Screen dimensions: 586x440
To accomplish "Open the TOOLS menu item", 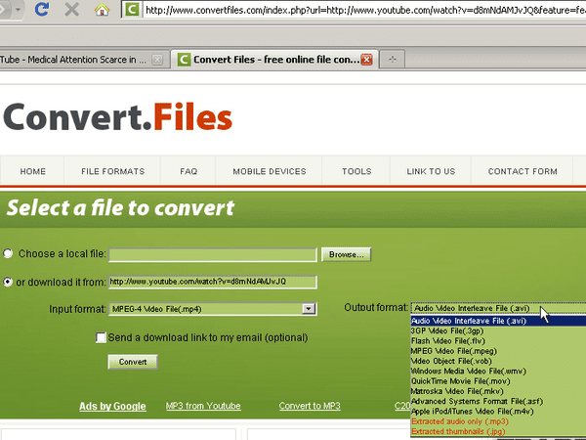I will tap(356, 171).
